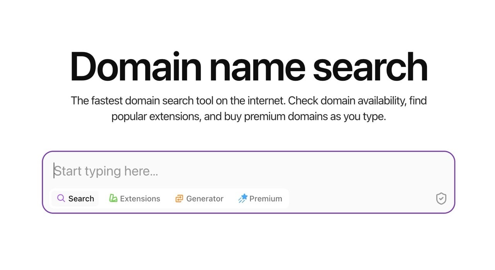This screenshot has height=270, width=495.
Task: Select the Search mode pill
Action: (x=75, y=198)
